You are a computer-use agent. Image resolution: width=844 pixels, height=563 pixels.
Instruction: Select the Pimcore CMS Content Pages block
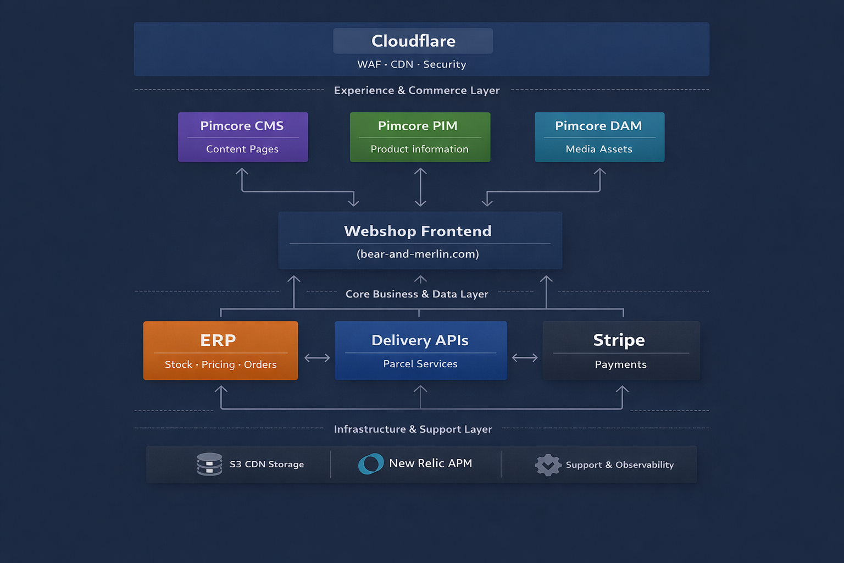coord(243,137)
